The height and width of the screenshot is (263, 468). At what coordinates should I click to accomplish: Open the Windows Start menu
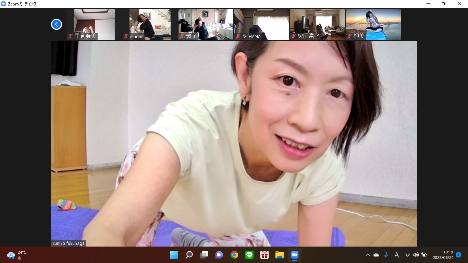click(x=174, y=255)
